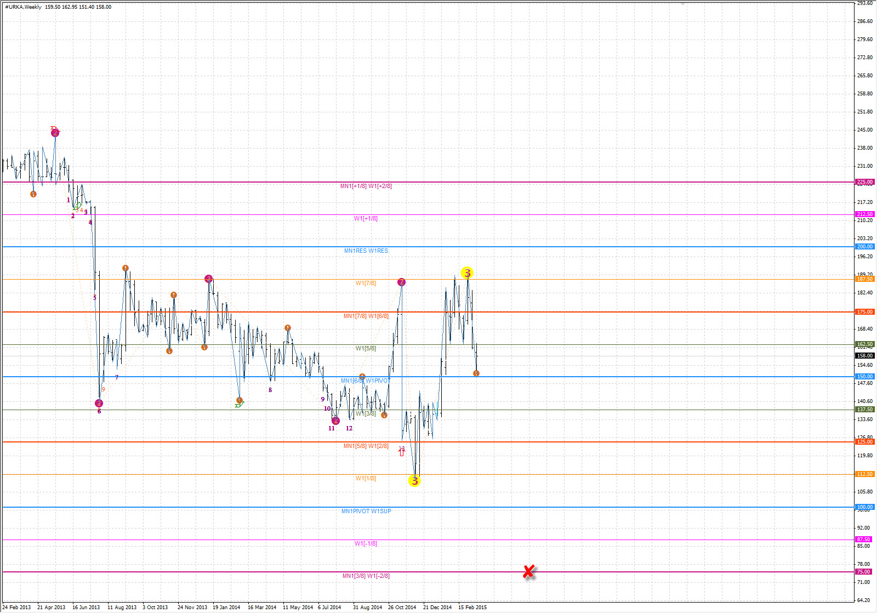Click the 15 Feb 2015 date on time axis
The width and height of the screenshot is (877, 613).
coord(472,607)
